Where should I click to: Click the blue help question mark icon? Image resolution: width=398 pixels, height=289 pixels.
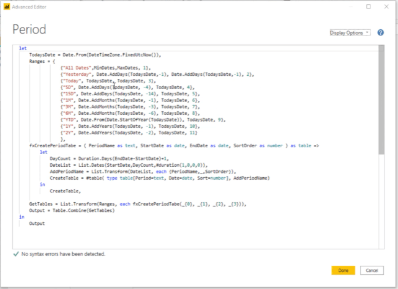(x=380, y=32)
